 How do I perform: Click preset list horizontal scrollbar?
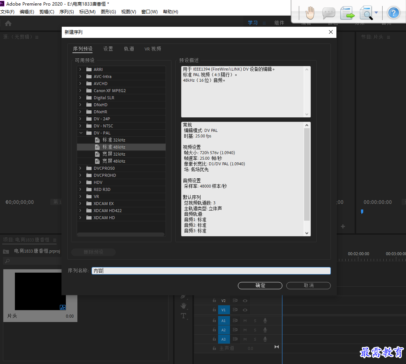[121, 234]
